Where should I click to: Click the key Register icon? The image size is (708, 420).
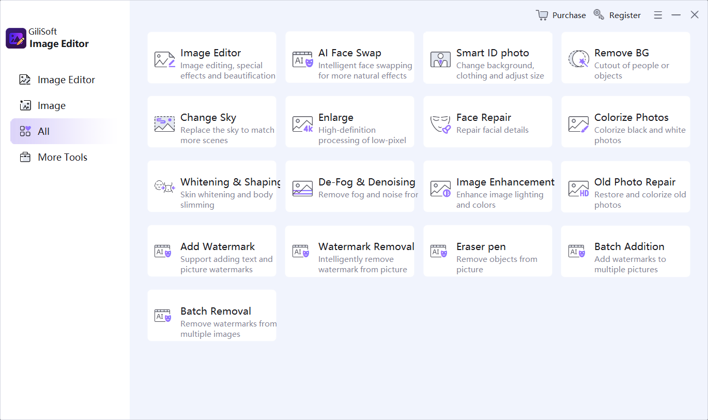599,14
